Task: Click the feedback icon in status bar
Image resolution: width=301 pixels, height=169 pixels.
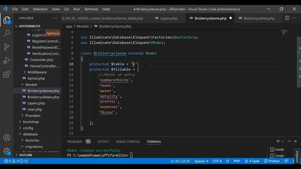Action: tap(286, 161)
